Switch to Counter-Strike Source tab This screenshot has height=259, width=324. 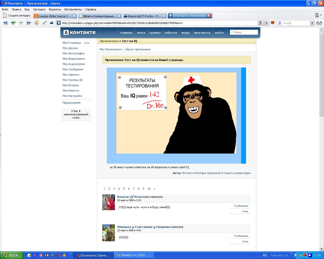[55, 16]
